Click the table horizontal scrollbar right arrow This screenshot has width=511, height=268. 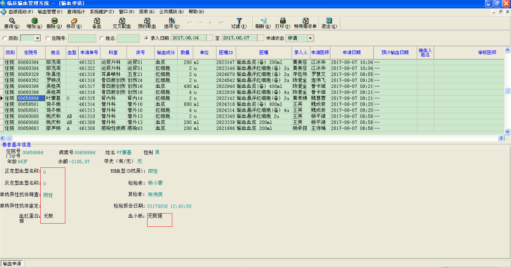coord(501,138)
